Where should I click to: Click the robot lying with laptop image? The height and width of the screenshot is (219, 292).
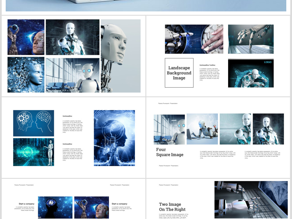(x=202, y=129)
